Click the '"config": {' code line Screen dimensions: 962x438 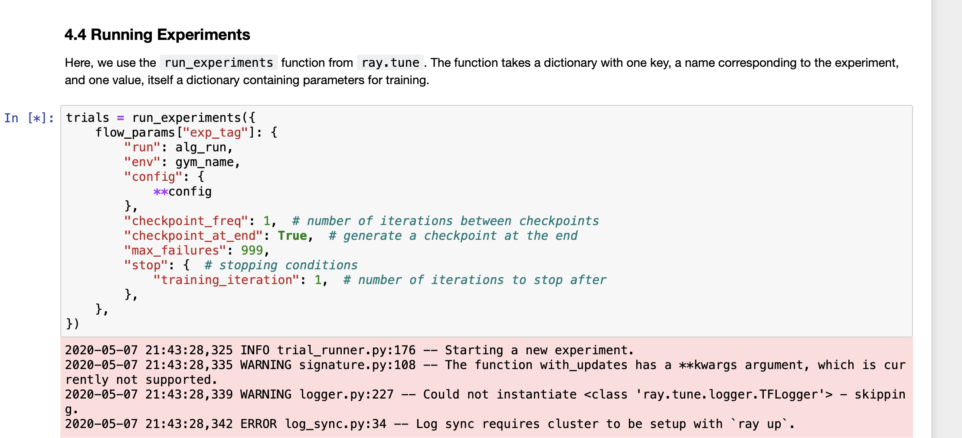pos(164,177)
